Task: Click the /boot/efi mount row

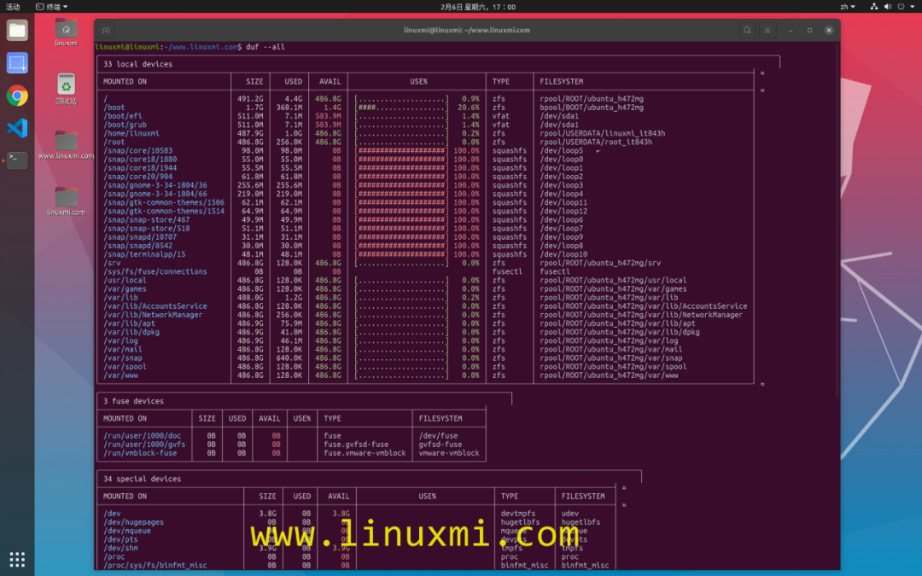Action: (425, 116)
